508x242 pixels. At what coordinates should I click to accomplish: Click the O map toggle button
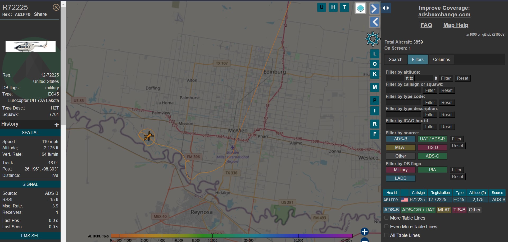click(374, 64)
